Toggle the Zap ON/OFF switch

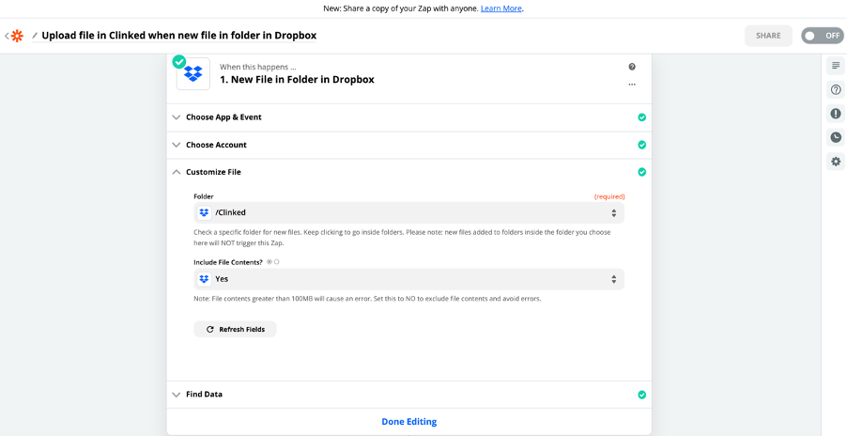pos(823,36)
